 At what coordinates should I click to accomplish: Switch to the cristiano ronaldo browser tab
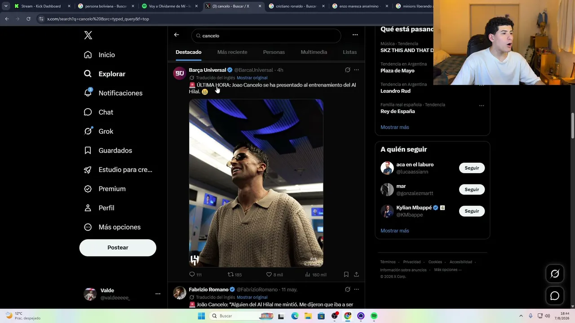point(297,6)
